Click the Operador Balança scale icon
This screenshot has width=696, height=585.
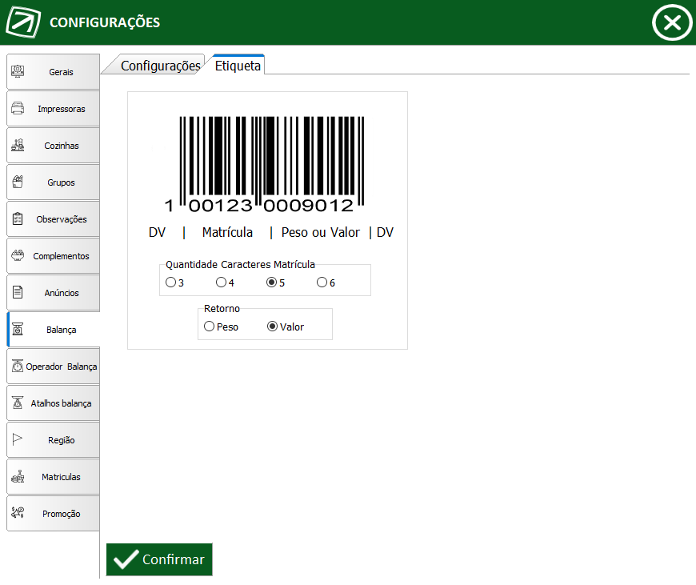click(18, 366)
